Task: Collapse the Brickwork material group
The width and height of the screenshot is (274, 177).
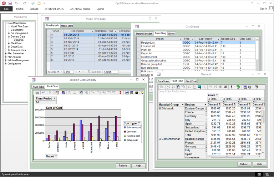Action: [x=160, y=108]
